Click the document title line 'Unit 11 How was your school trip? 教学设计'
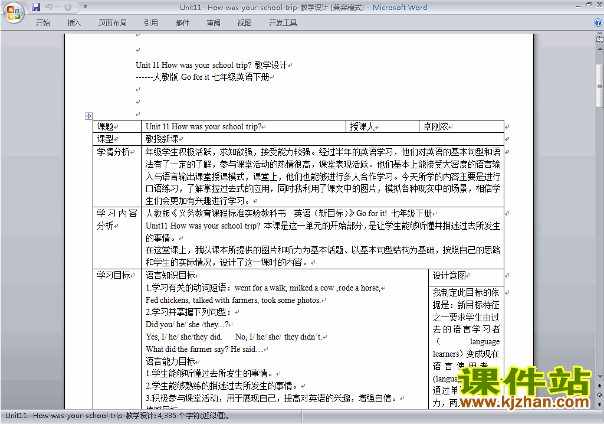604x424 pixels. click(212, 65)
